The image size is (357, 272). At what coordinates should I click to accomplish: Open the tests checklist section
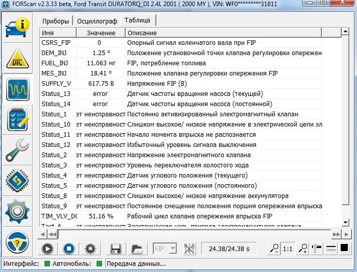(18, 119)
